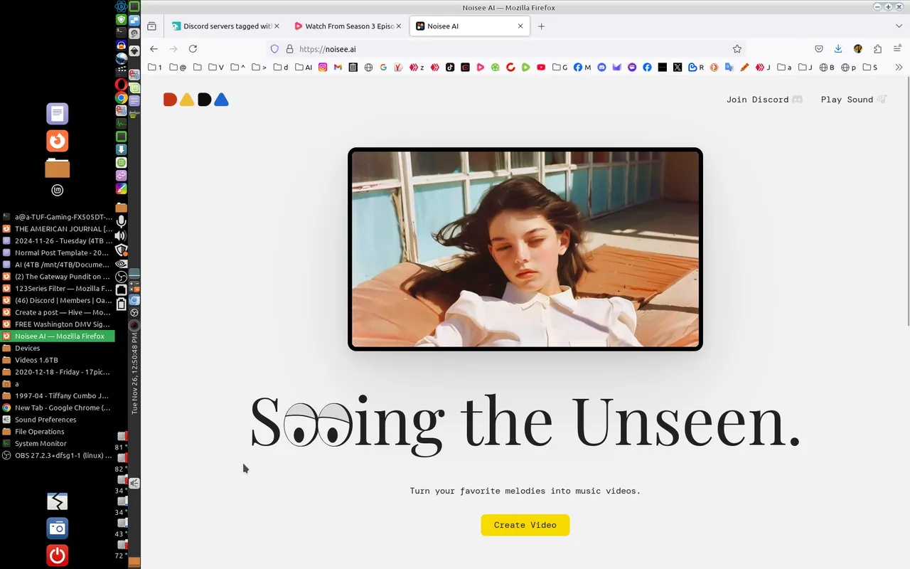Go back one page
This screenshot has height=569, width=910.
(154, 49)
